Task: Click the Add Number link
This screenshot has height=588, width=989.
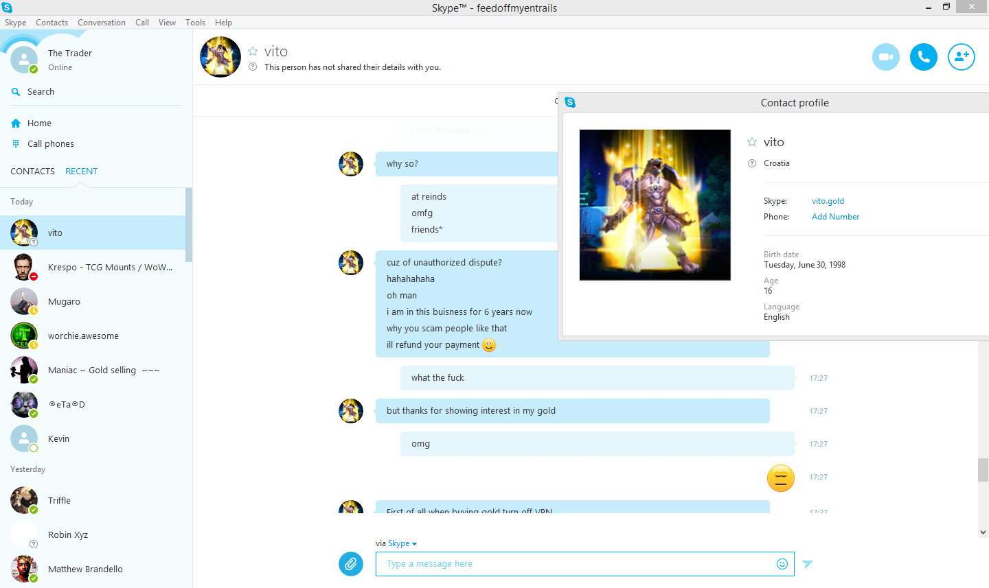Action: click(x=835, y=217)
